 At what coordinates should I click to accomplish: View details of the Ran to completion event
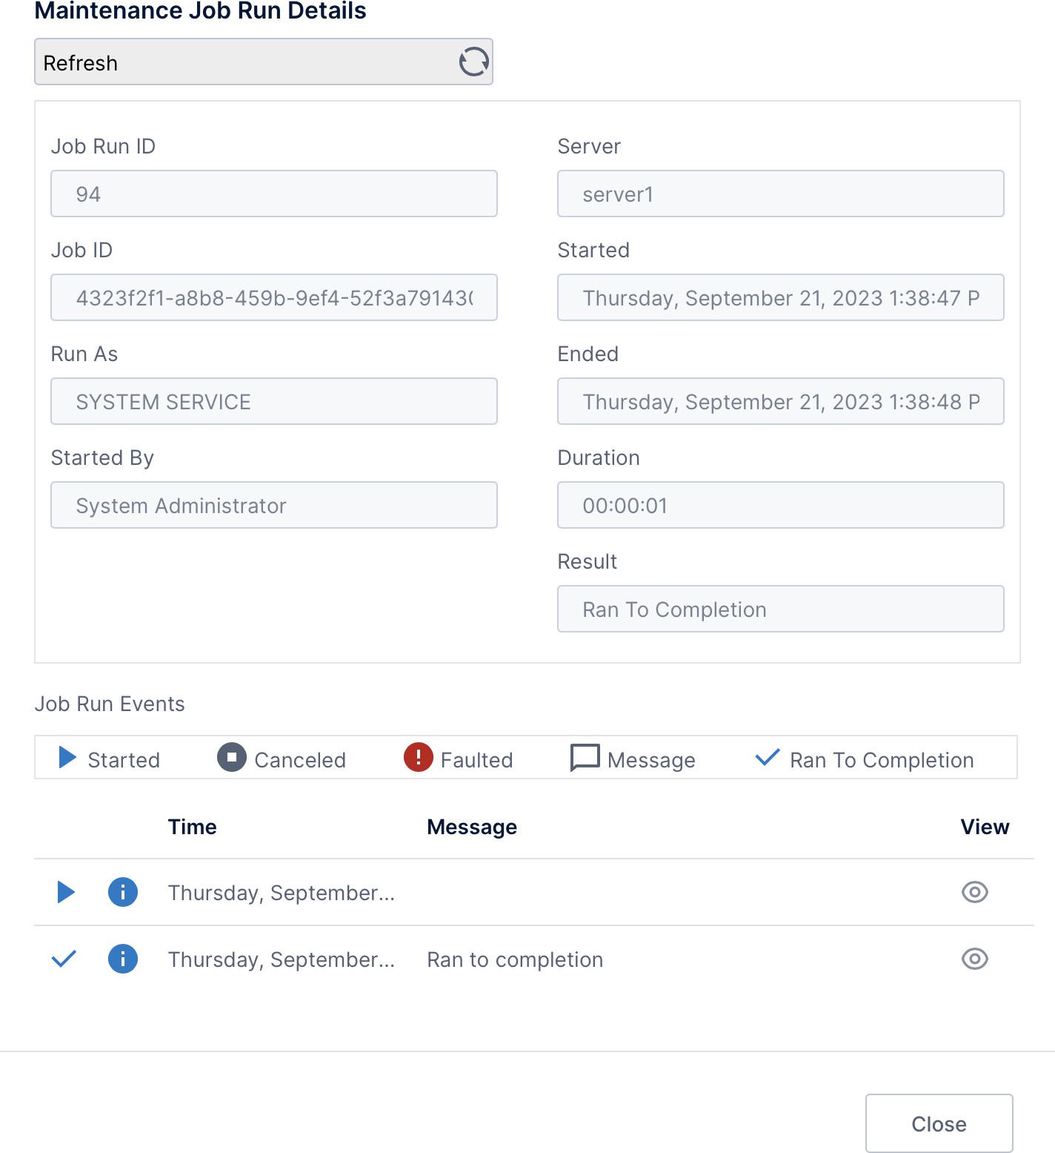[974, 959]
